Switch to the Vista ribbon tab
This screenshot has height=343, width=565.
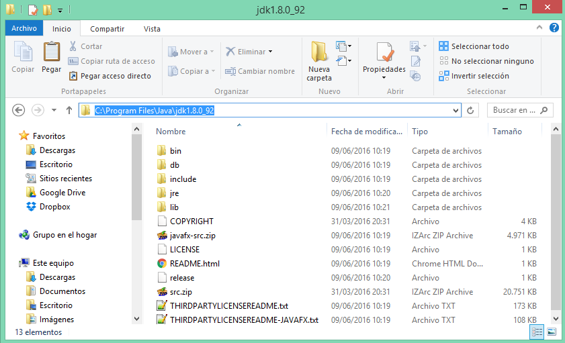[152, 29]
